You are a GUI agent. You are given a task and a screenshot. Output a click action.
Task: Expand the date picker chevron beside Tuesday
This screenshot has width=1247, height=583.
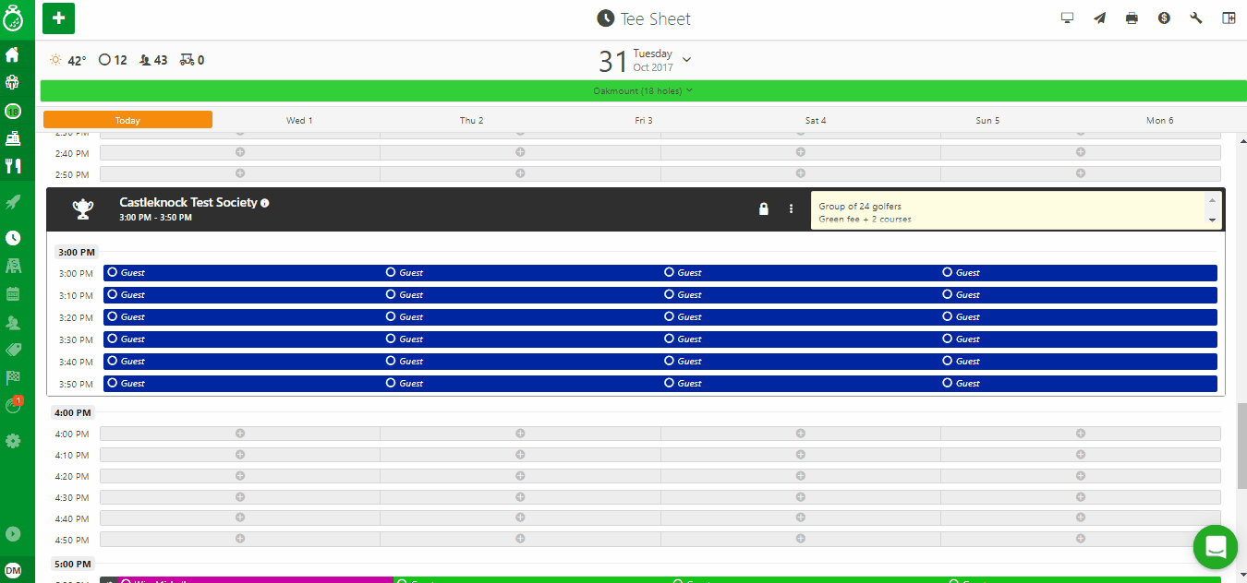(x=686, y=61)
